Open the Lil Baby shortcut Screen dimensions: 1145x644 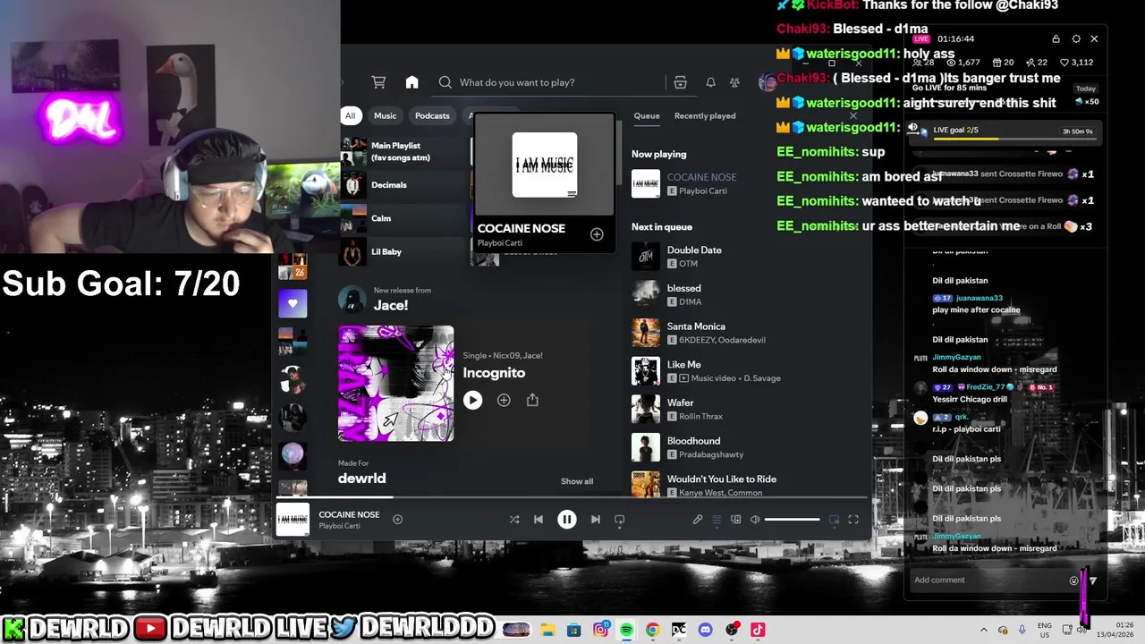tap(404, 251)
